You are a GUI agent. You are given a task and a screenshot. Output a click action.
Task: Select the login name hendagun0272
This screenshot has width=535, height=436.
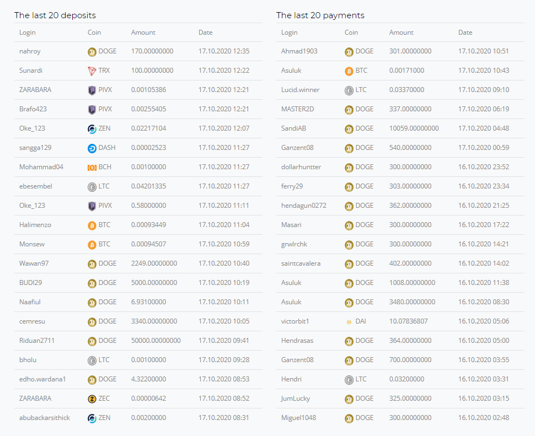[304, 206]
